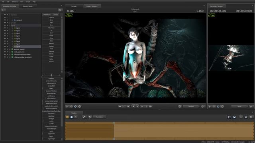Choose the rotate tool in primary viewport
This screenshot has width=255, height=143.
click(x=75, y=106)
